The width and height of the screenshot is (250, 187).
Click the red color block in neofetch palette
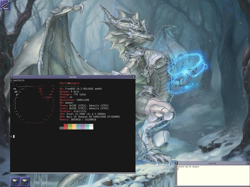(66, 127)
